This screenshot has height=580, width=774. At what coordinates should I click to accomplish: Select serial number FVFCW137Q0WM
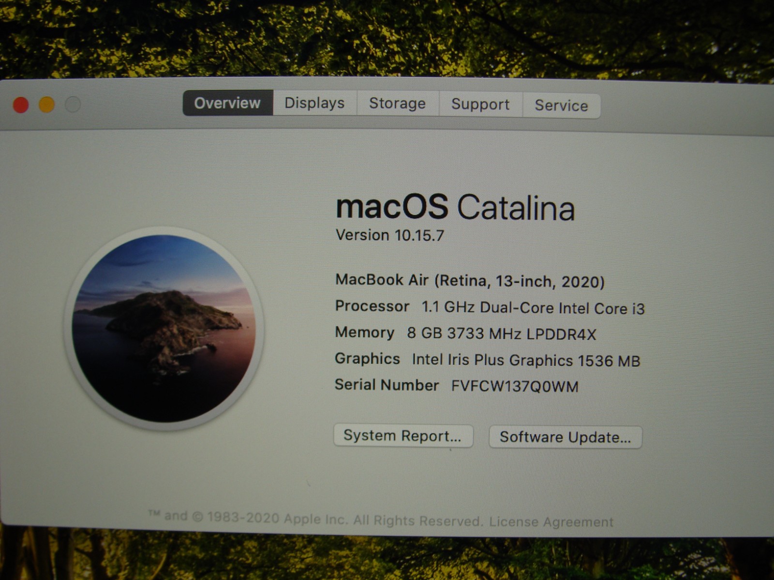(515, 387)
